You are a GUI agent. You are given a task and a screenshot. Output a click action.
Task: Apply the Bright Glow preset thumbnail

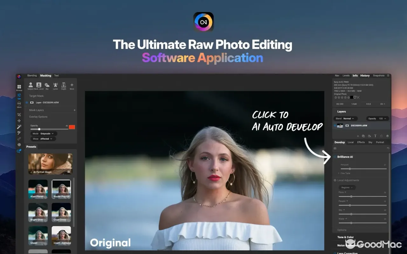pos(38,212)
